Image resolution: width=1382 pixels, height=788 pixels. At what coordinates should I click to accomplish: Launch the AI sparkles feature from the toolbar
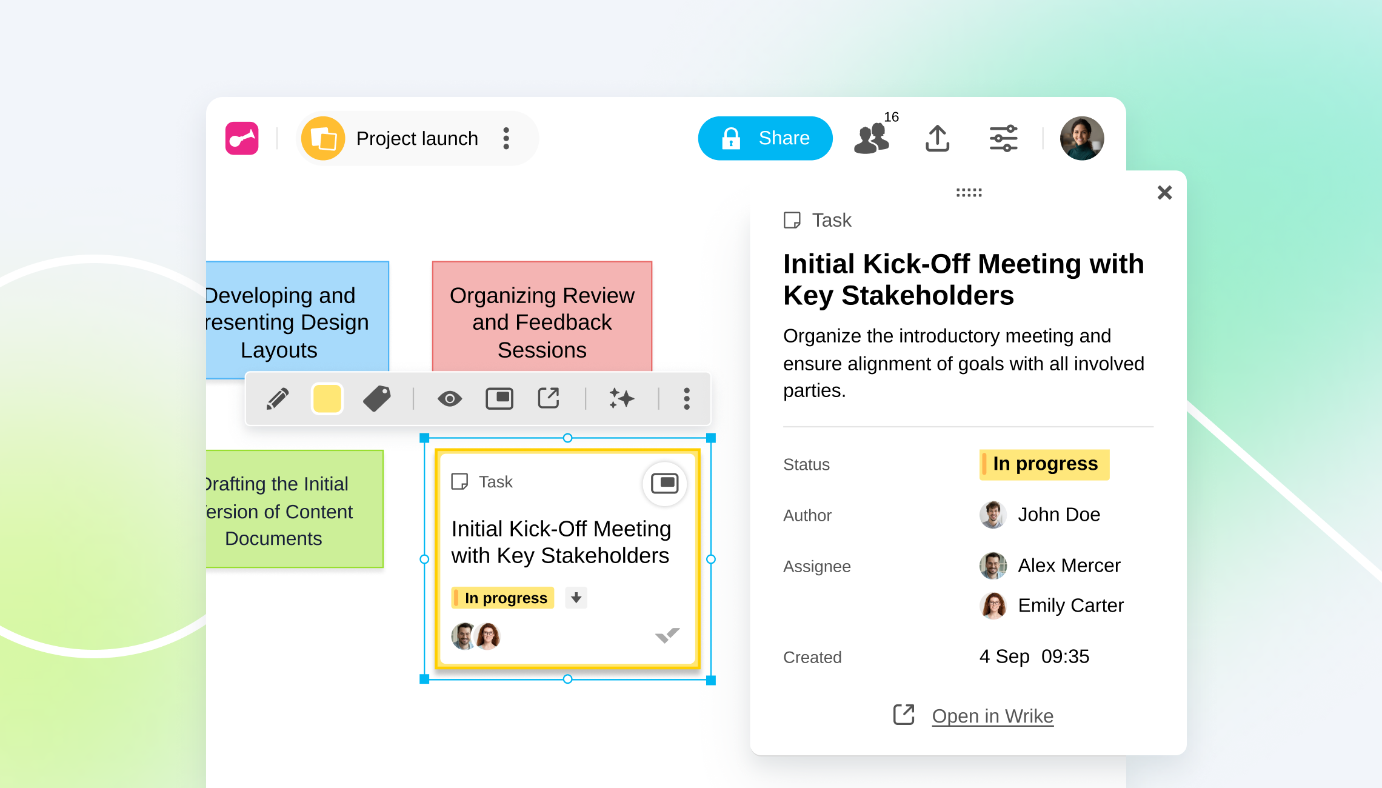pos(621,399)
